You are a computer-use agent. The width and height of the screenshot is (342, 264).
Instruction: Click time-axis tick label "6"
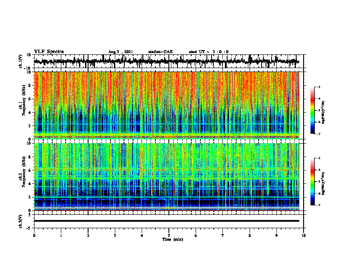[x=196, y=236]
